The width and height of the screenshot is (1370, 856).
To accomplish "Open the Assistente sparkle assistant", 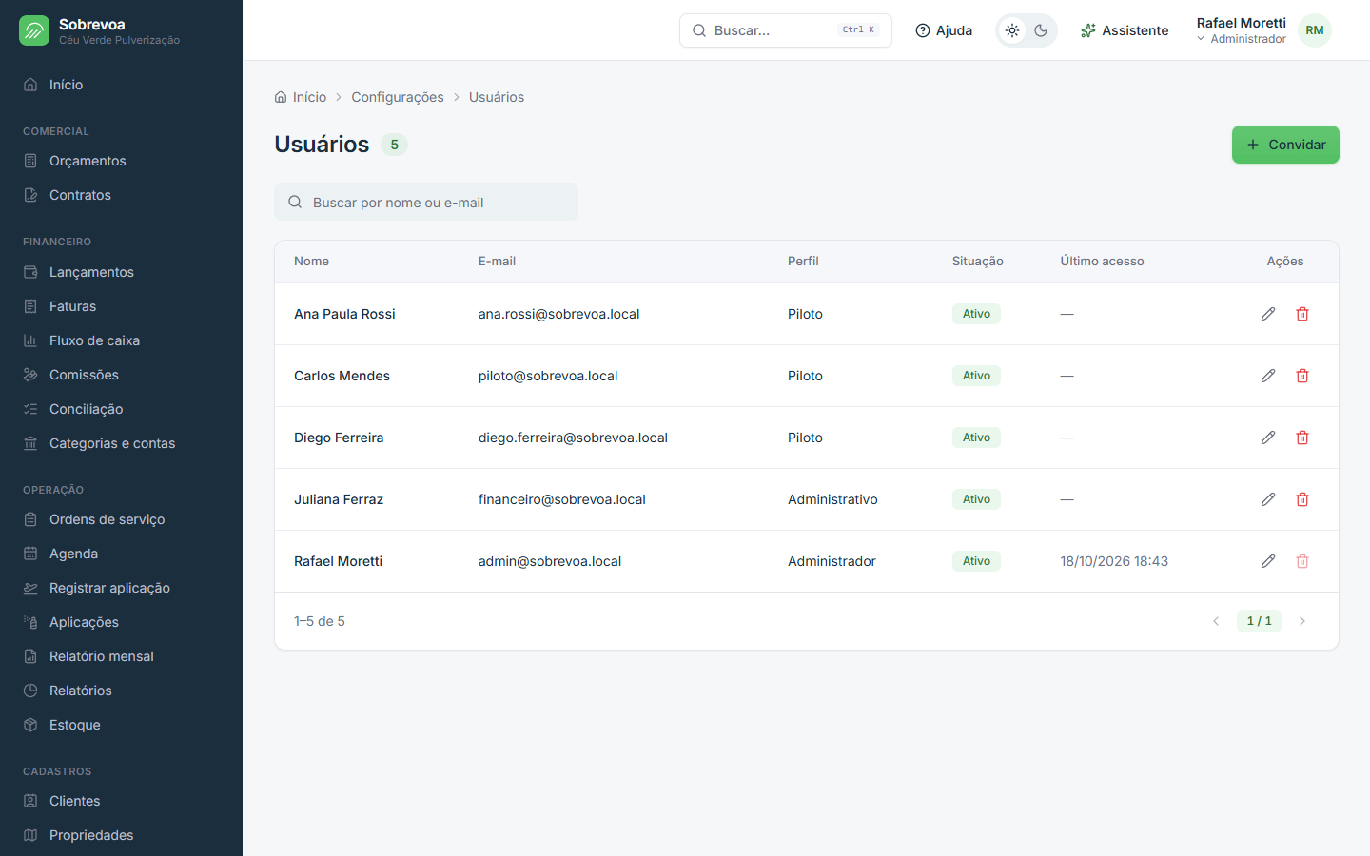I will pyautogui.click(x=1125, y=30).
